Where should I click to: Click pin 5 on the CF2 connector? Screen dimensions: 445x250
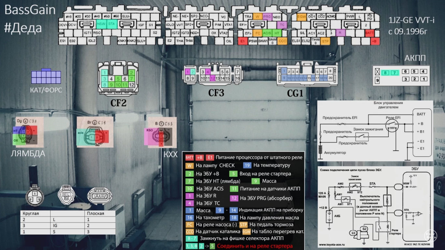(x=118, y=78)
